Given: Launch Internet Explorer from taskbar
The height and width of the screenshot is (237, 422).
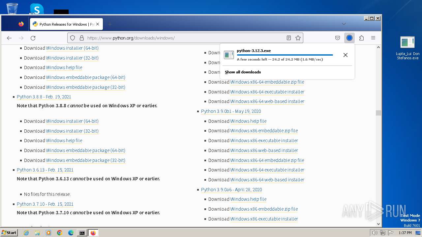Looking at the screenshot, I should pyautogui.click(x=26, y=233).
